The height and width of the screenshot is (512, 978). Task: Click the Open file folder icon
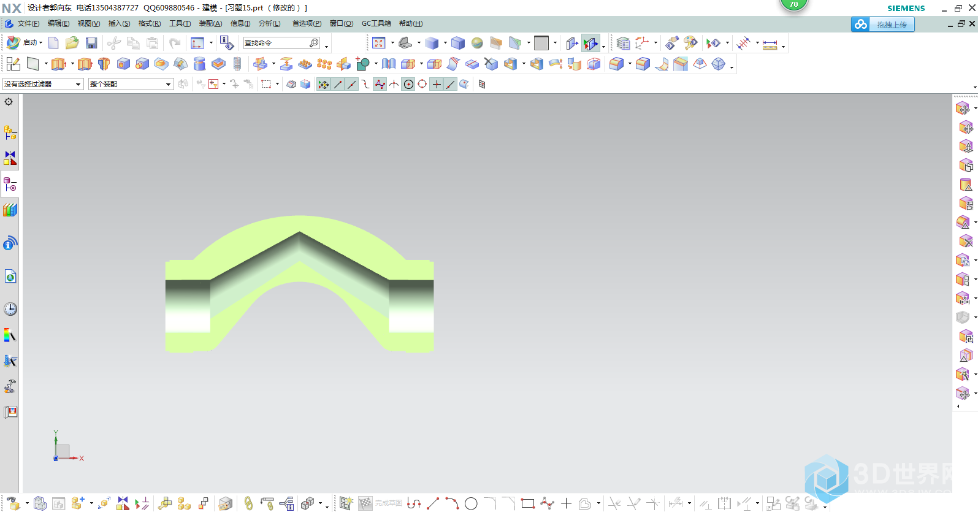click(72, 43)
